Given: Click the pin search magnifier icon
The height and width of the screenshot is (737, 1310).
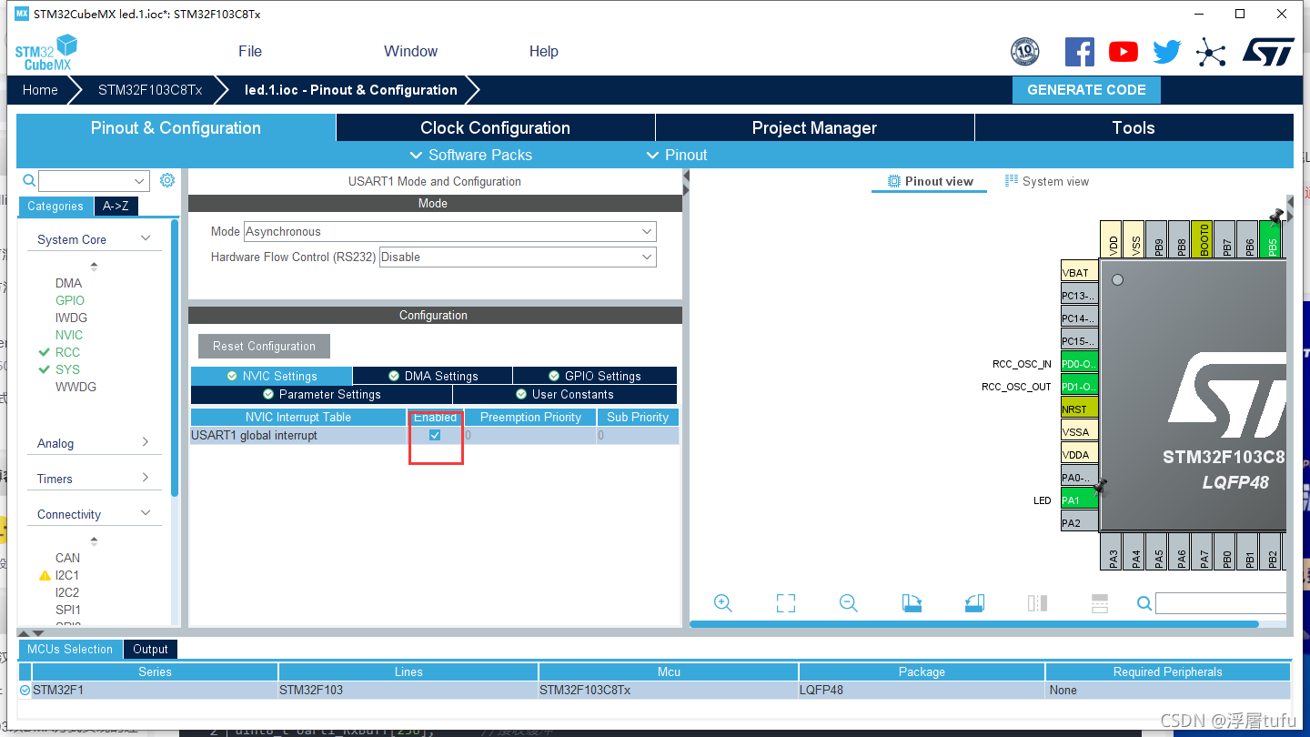Looking at the screenshot, I should pyautogui.click(x=1144, y=603).
